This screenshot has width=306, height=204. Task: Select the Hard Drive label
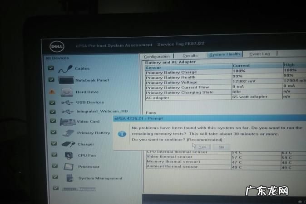click(x=87, y=92)
